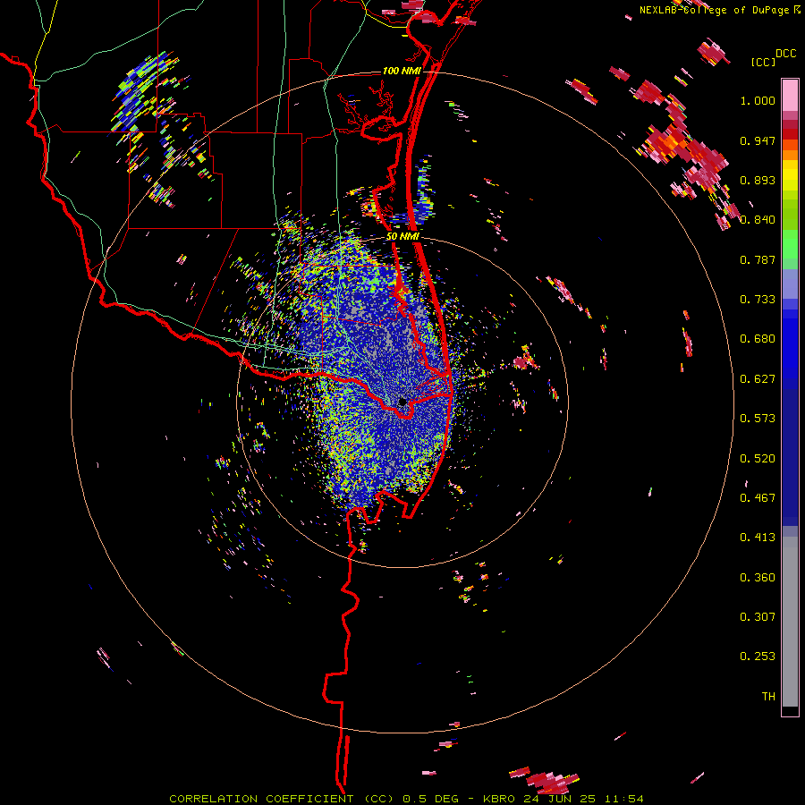This screenshot has height=805, width=805.
Task: Click the 0.307 scale value
Action: point(758,617)
